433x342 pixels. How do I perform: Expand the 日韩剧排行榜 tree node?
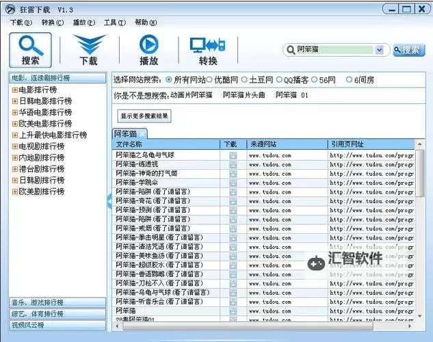click(x=15, y=181)
